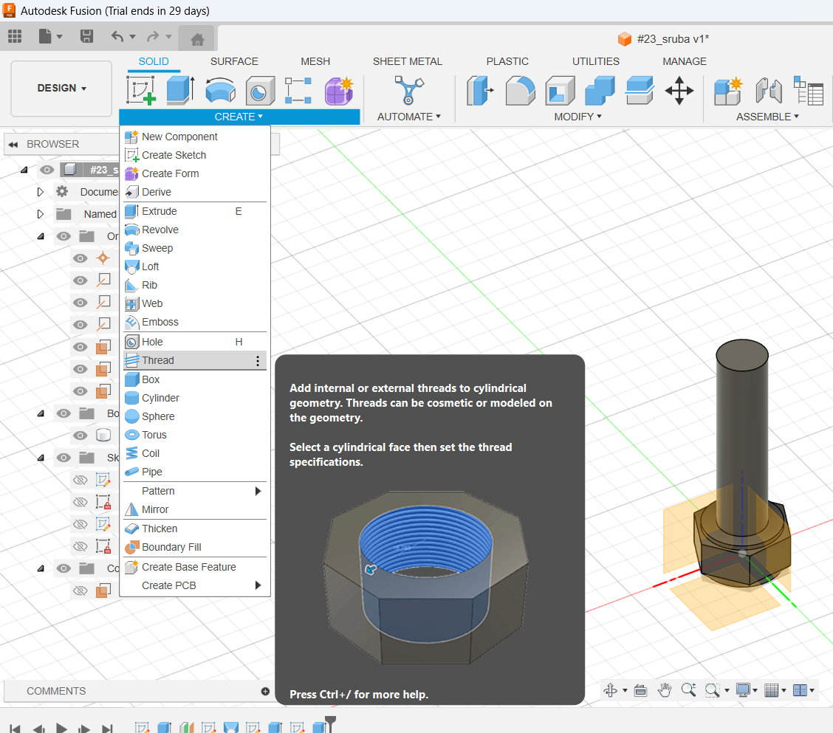Toggle the eye beside the origin point
The height and width of the screenshot is (733, 833).
(80, 258)
